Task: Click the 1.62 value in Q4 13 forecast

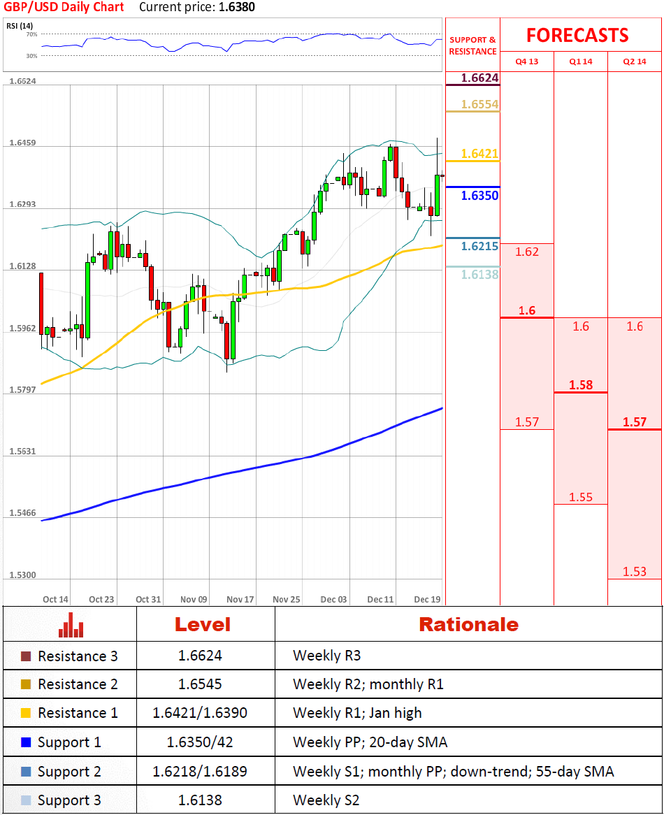Action: tap(527, 252)
